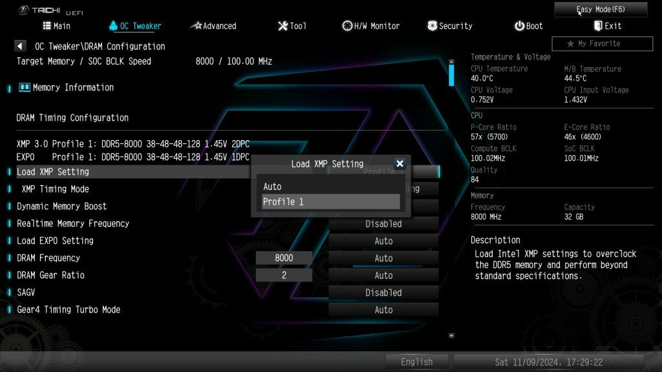Viewport: 662px width, 372px height.
Task: Go to the Boot tab
Action: [528, 26]
